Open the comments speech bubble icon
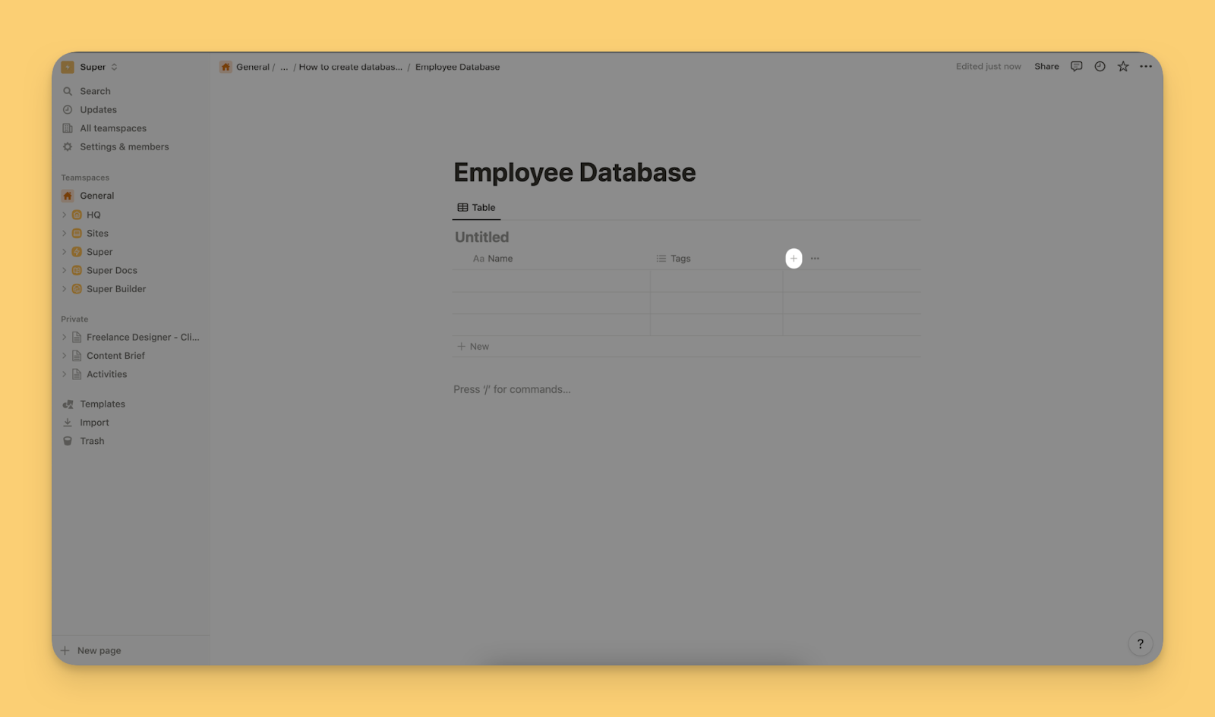Viewport: 1215px width, 717px height. [x=1076, y=67]
